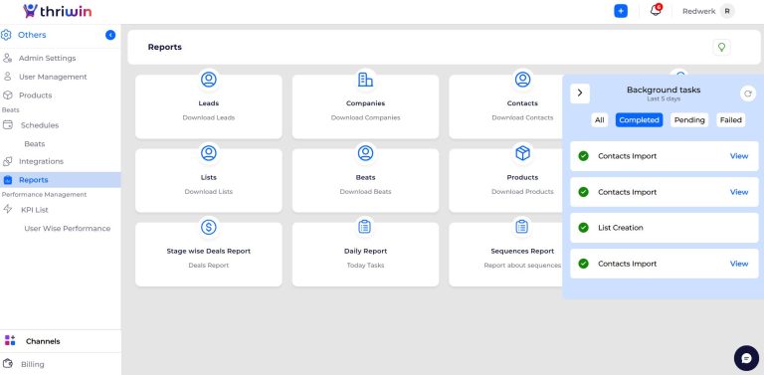This screenshot has height=375, width=764.
Task: Click the Sequences Report clipboard icon
Action: point(522,227)
